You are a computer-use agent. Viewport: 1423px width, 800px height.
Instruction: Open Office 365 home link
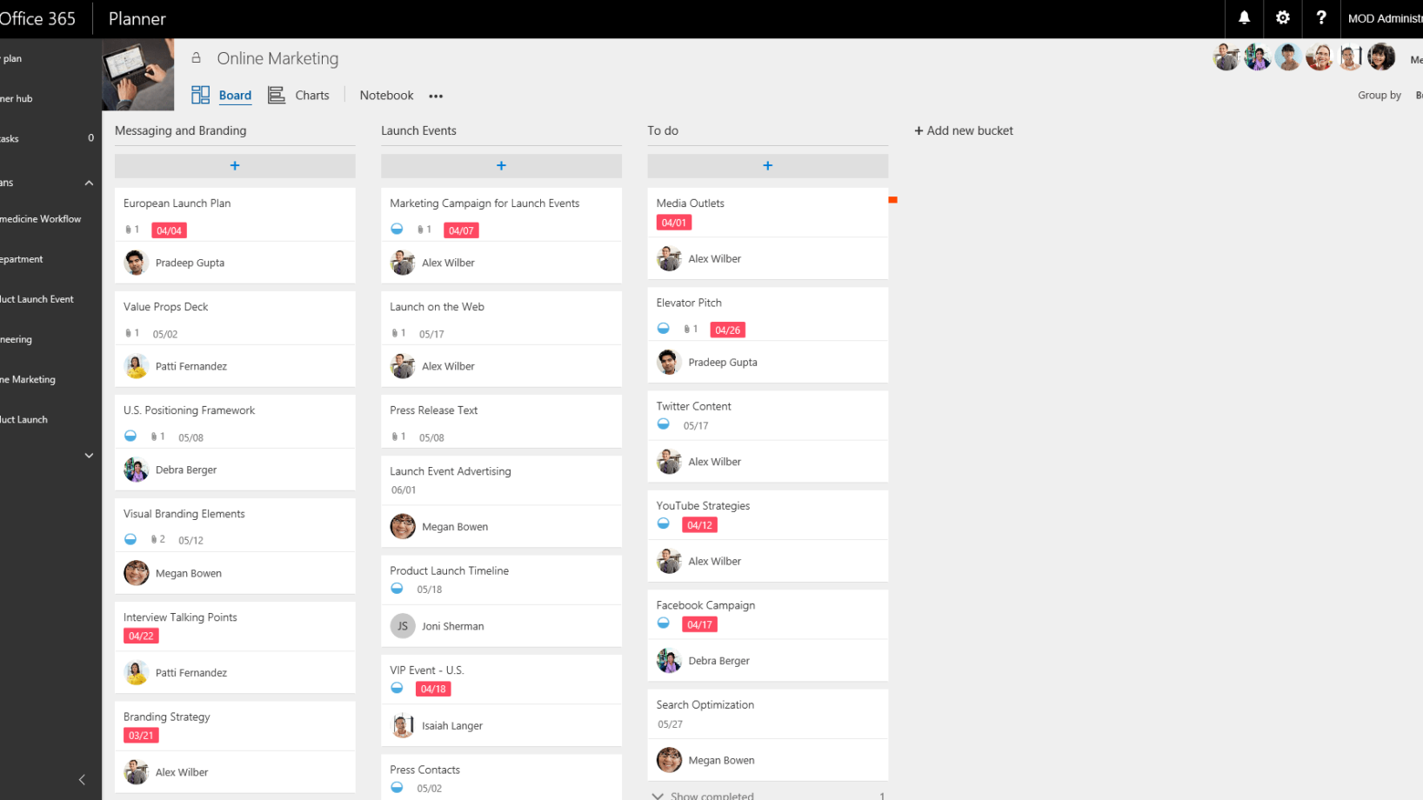point(37,18)
